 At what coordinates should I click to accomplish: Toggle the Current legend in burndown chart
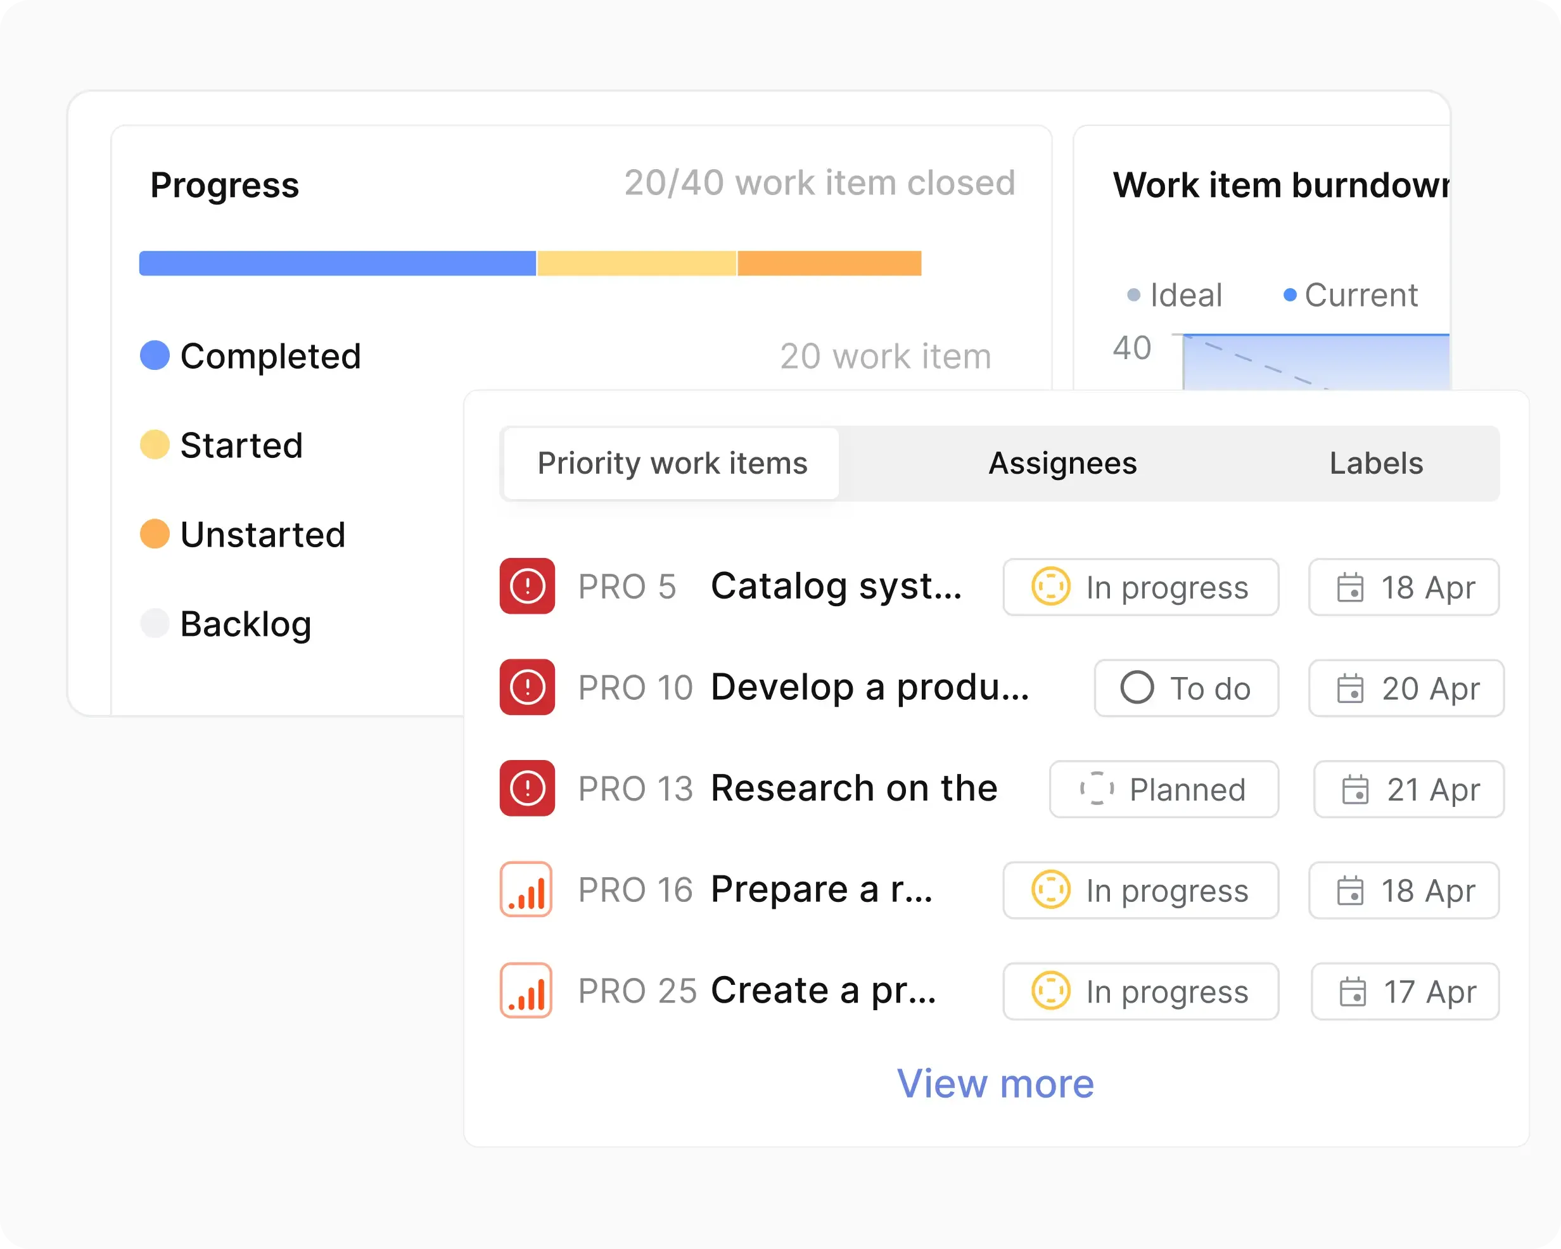pyautogui.click(x=1349, y=295)
